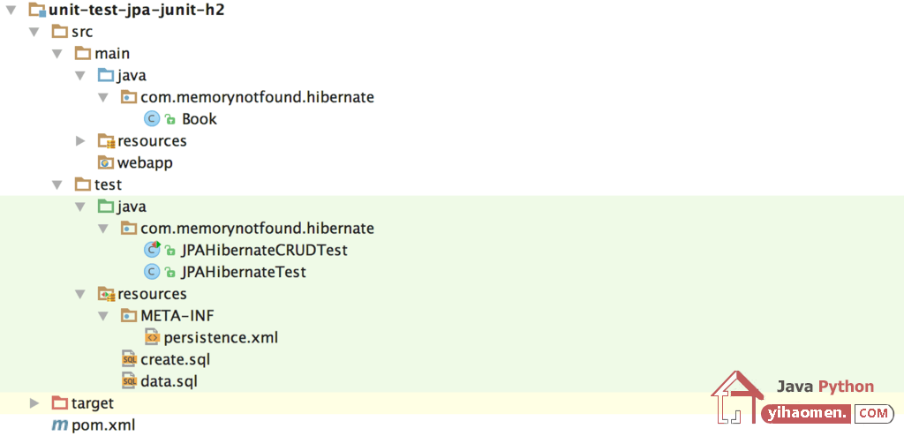
Task: Click the green test java folder icon
Action: click(106, 207)
